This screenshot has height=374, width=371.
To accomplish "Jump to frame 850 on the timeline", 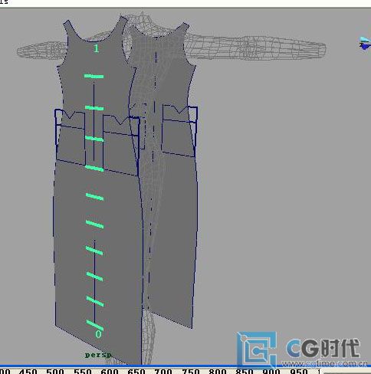I will point(245,371).
